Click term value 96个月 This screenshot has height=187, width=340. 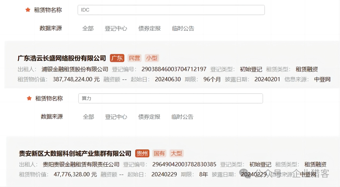coord(212,79)
